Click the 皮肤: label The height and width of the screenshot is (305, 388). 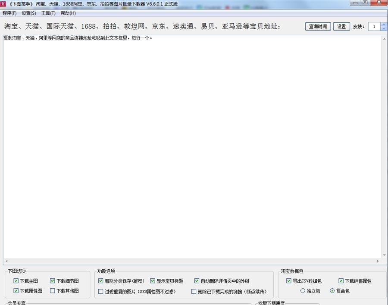point(359,27)
